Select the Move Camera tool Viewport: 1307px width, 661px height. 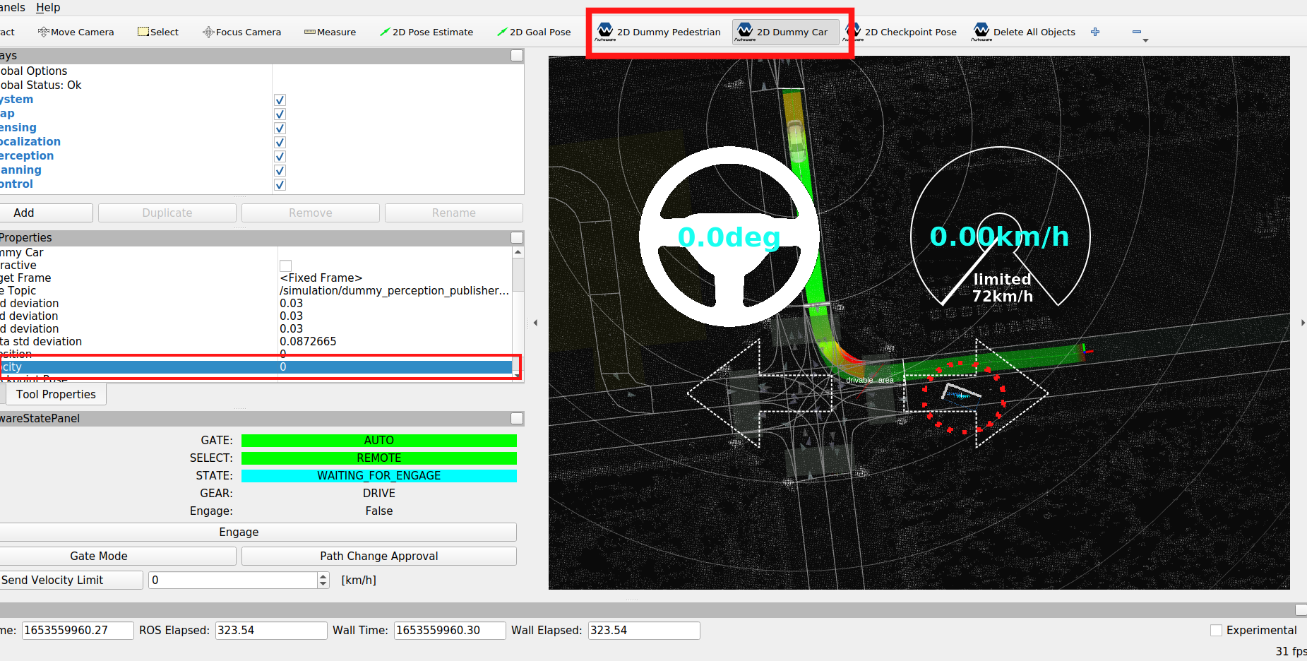coord(76,32)
